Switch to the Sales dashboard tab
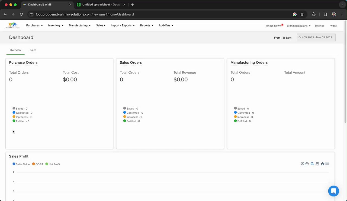Image resolution: width=347 pixels, height=201 pixels. [x=33, y=50]
